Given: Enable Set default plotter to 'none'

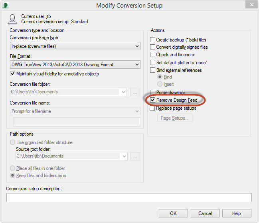Looking at the screenshot, I should coord(152,63).
